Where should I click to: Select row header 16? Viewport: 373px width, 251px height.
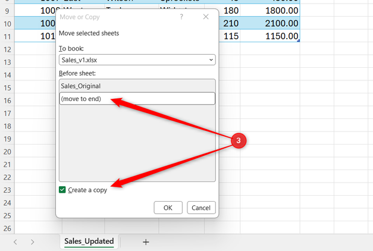click(x=7, y=101)
